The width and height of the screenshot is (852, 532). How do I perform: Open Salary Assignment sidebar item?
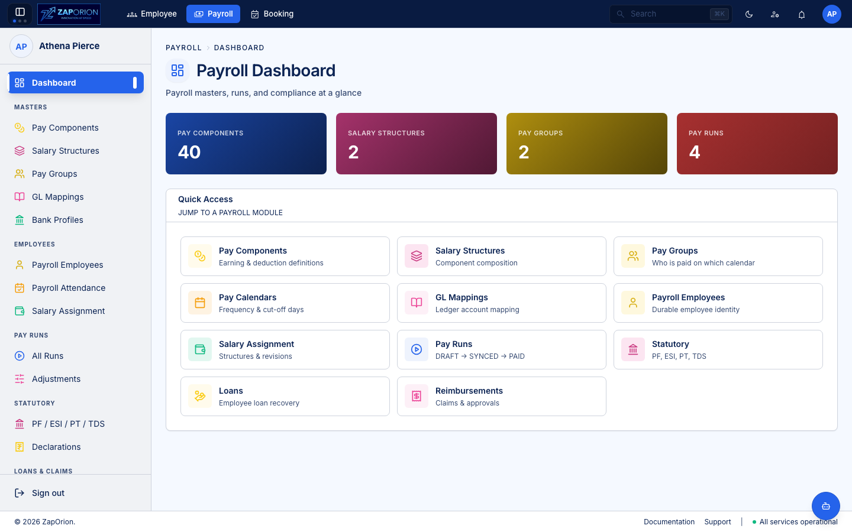pos(76,311)
